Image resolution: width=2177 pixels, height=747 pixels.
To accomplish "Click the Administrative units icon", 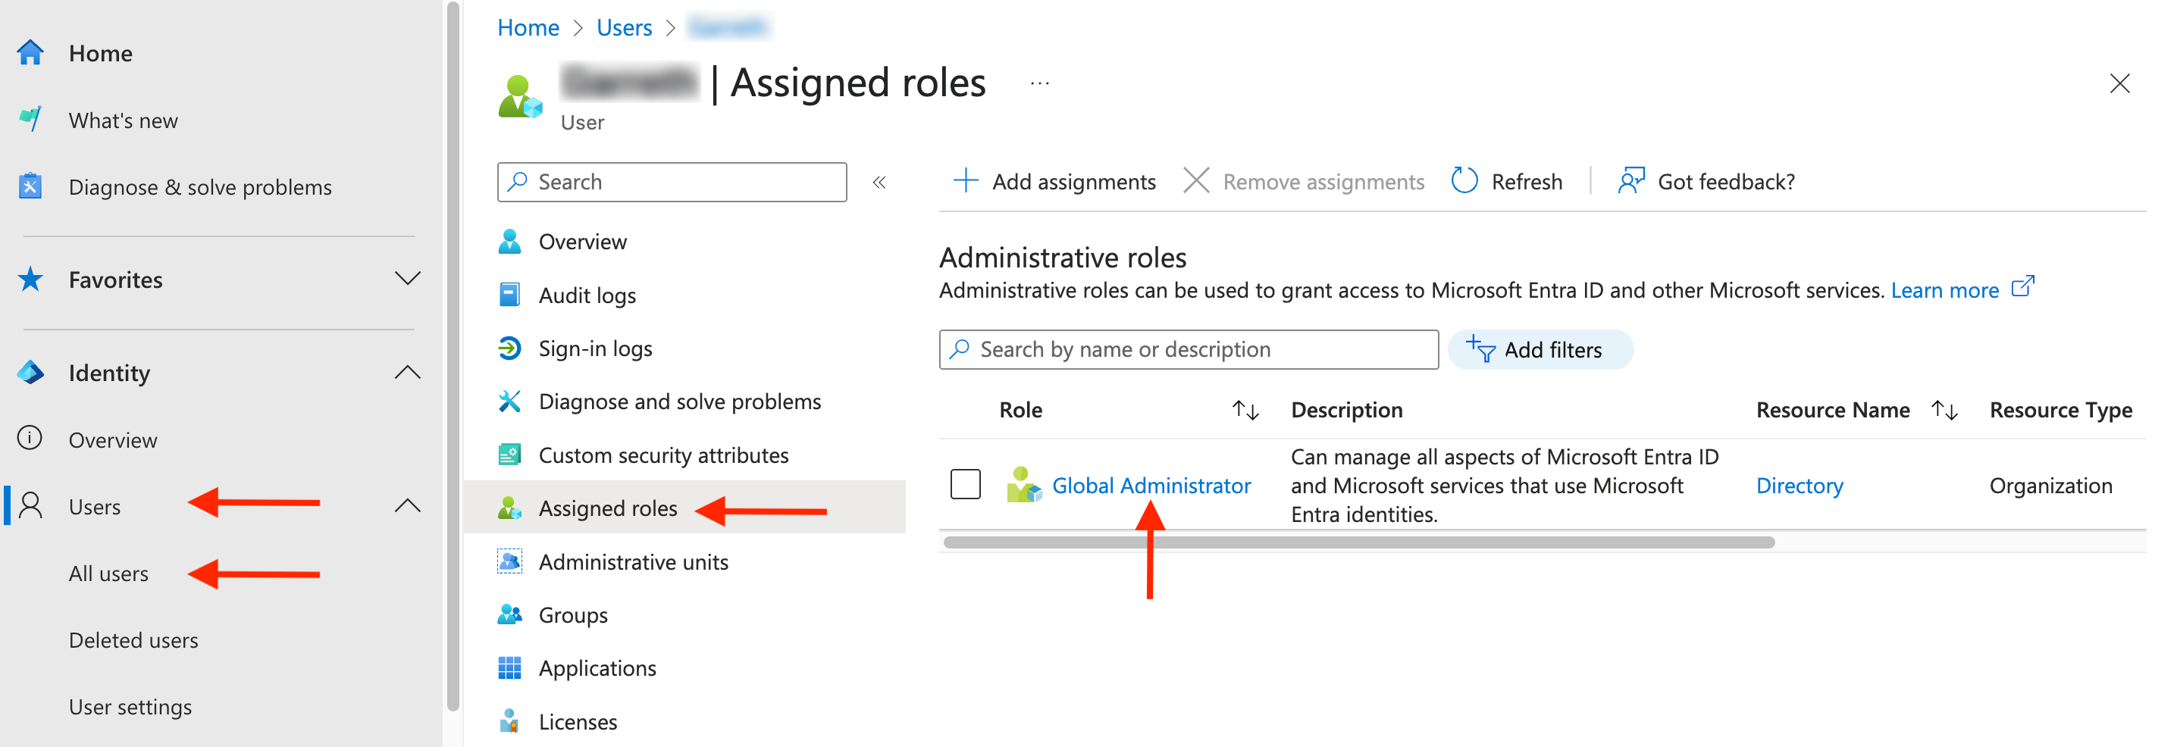I will 509,561.
